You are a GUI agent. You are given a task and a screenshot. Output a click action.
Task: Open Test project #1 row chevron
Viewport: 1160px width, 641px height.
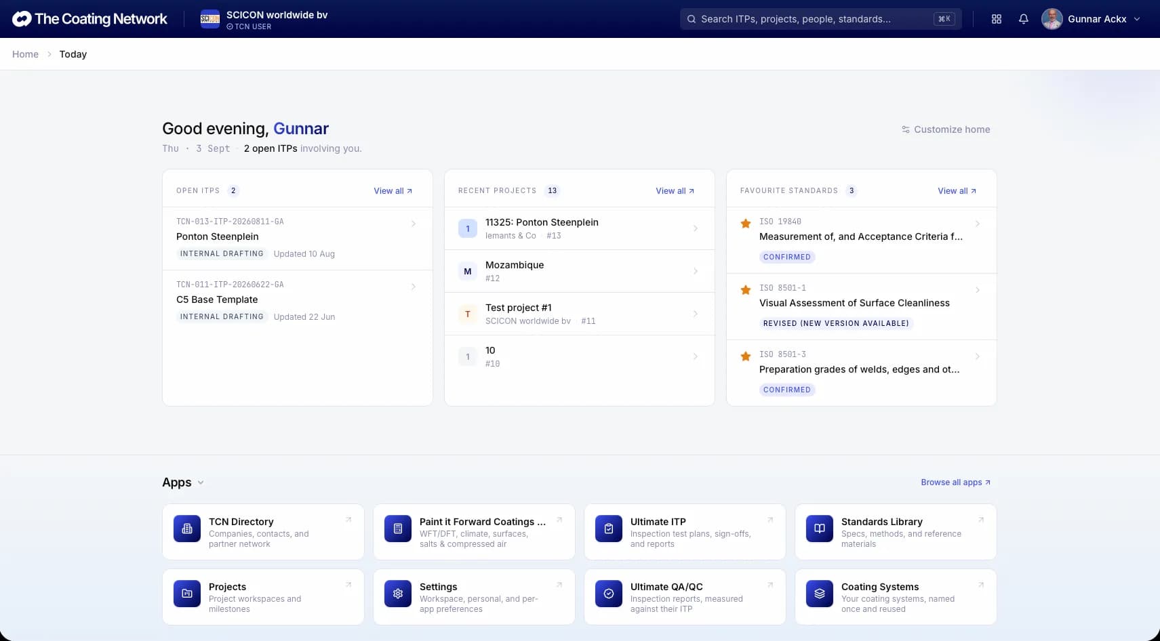(x=696, y=314)
